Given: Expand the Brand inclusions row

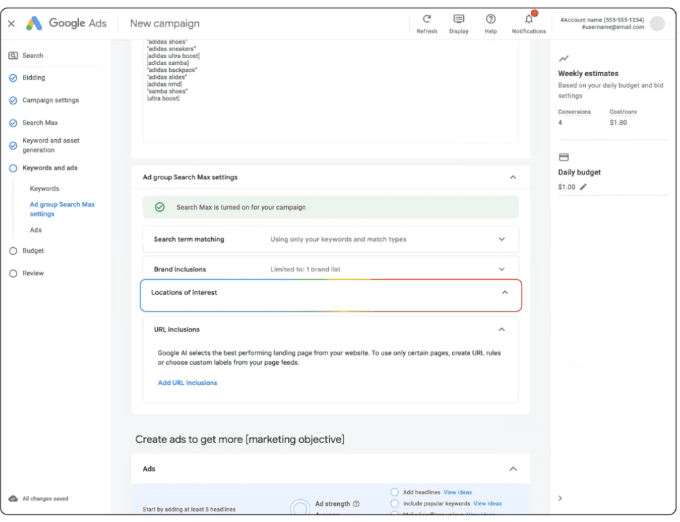Looking at the screenshot, I should click(x=502, y=269).
